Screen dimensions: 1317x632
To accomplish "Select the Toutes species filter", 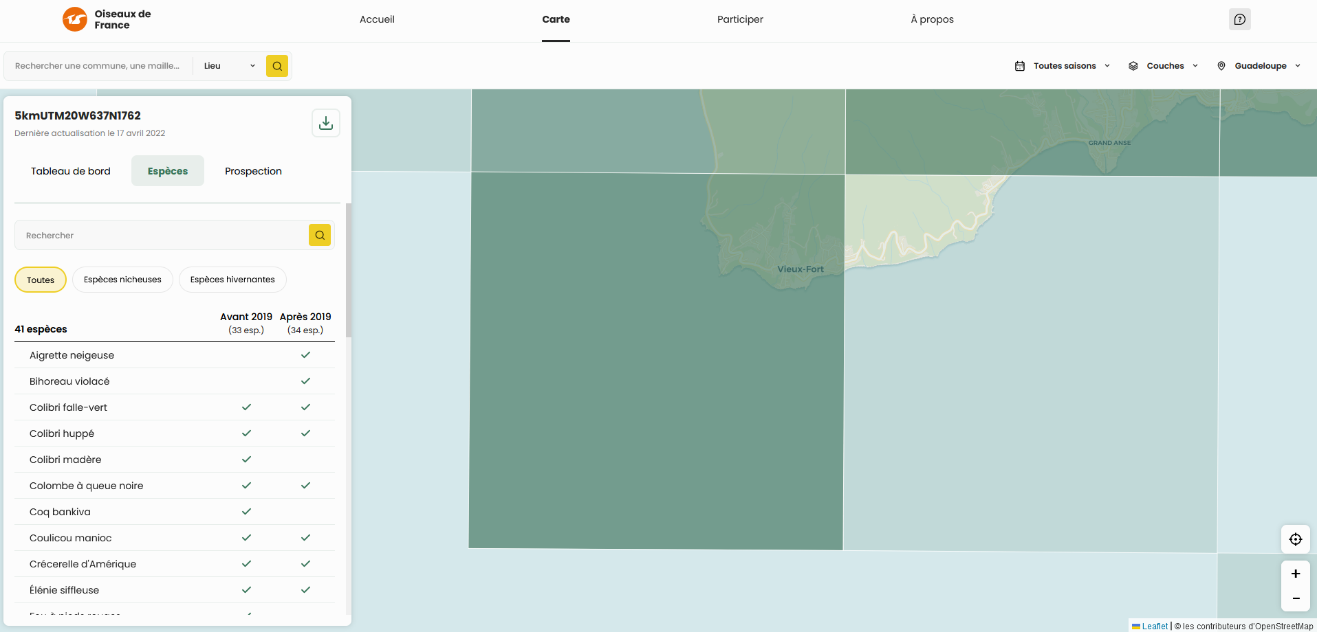I will [41, 280].
